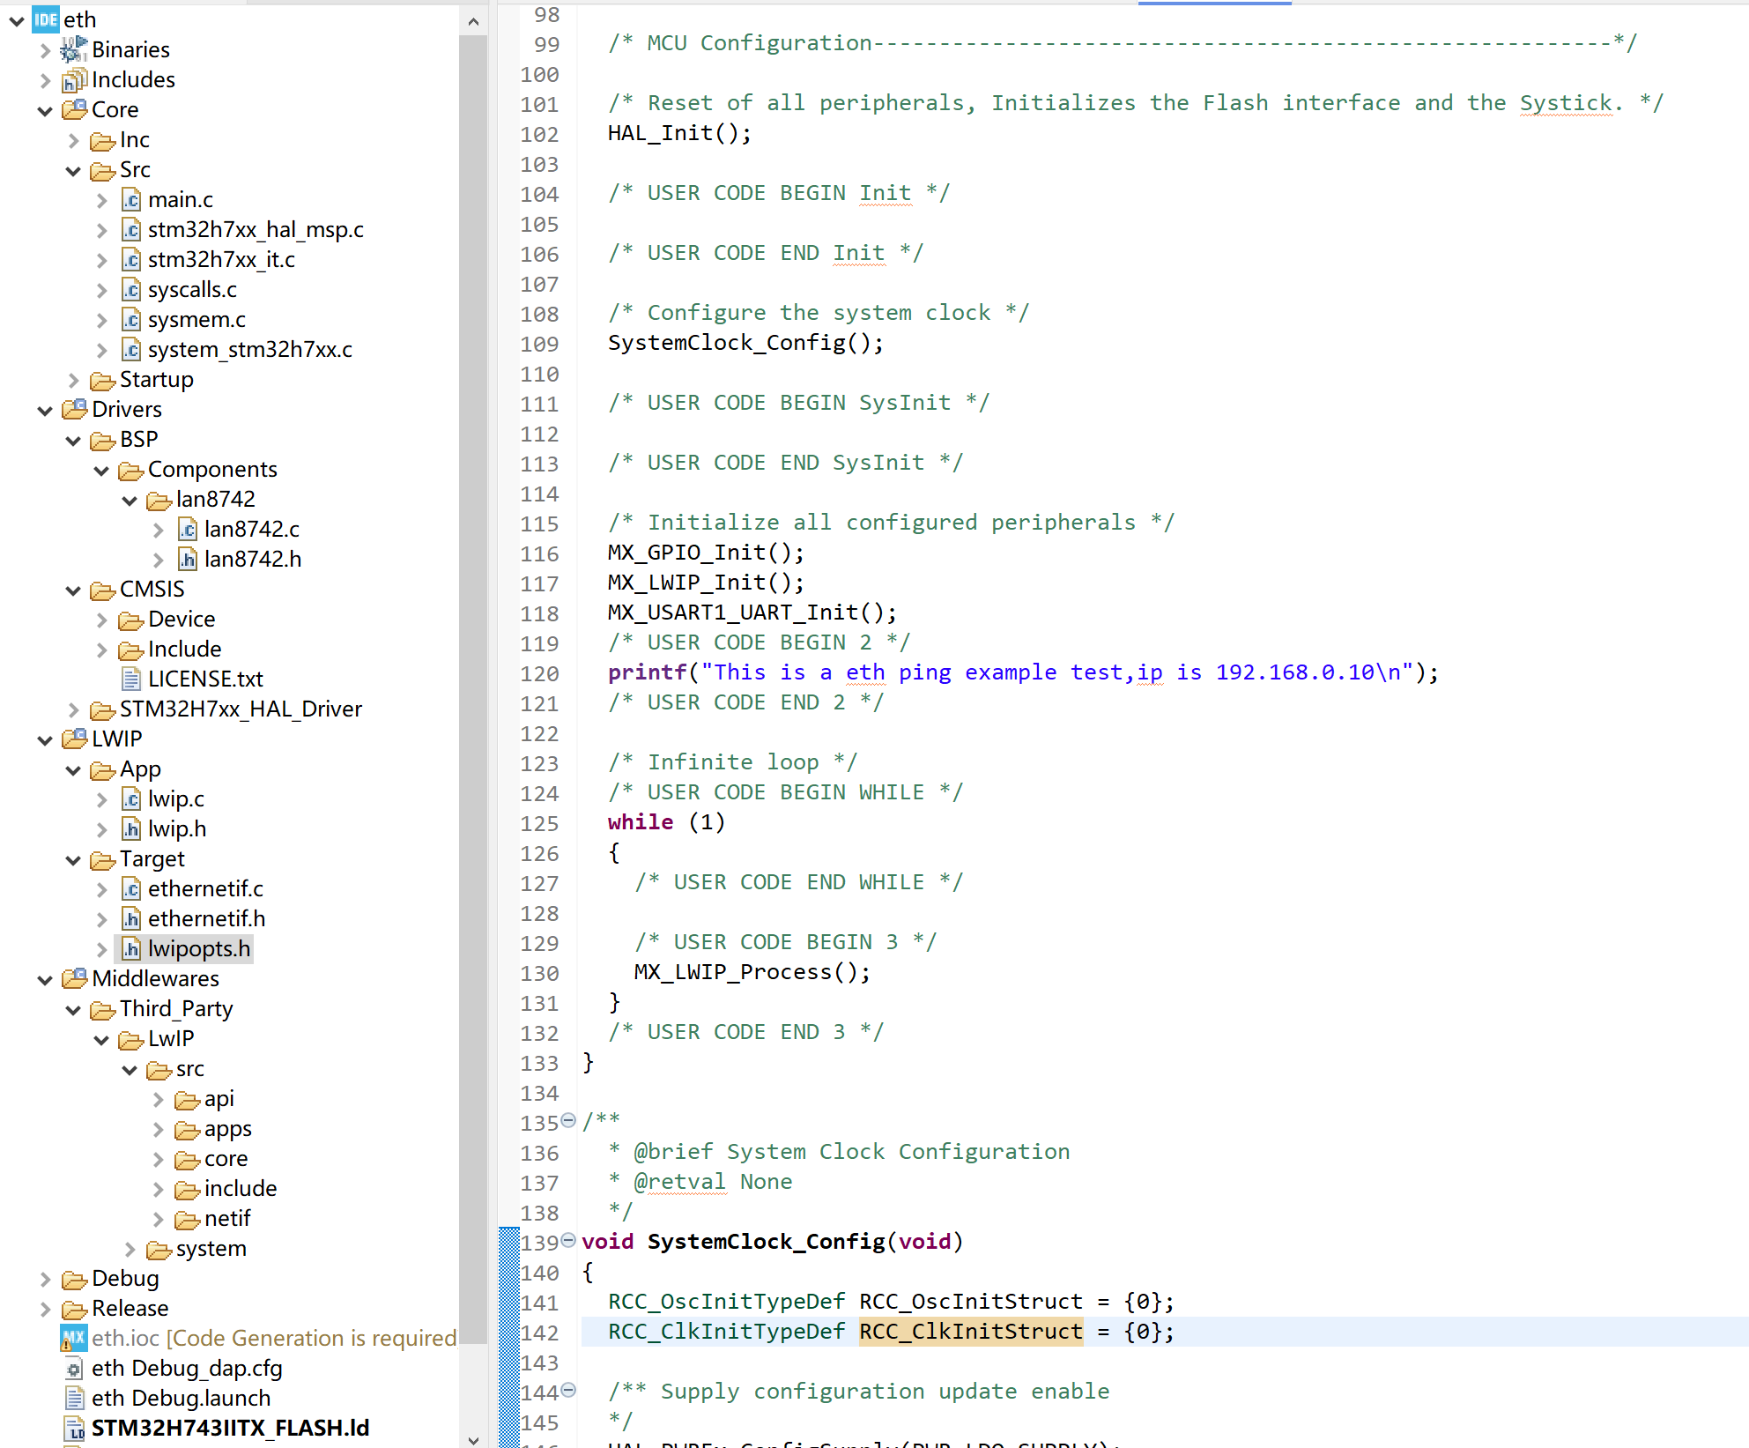Click the eth Debug_dap.cfg gear icon
The image size is (1749, 1448).
(74, 1369)
